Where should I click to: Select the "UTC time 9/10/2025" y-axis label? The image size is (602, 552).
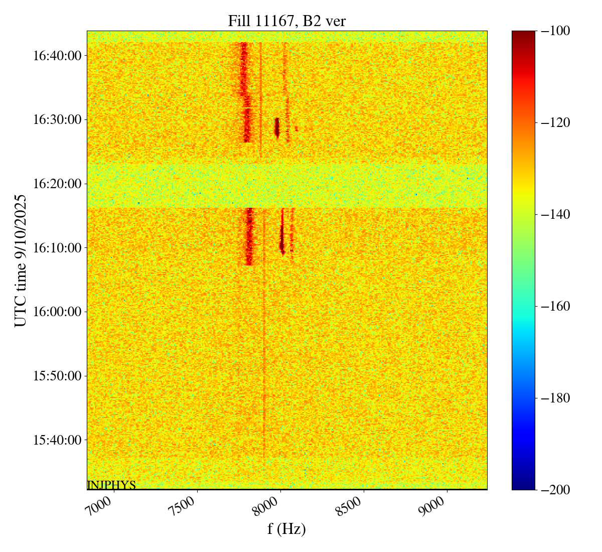21,260
